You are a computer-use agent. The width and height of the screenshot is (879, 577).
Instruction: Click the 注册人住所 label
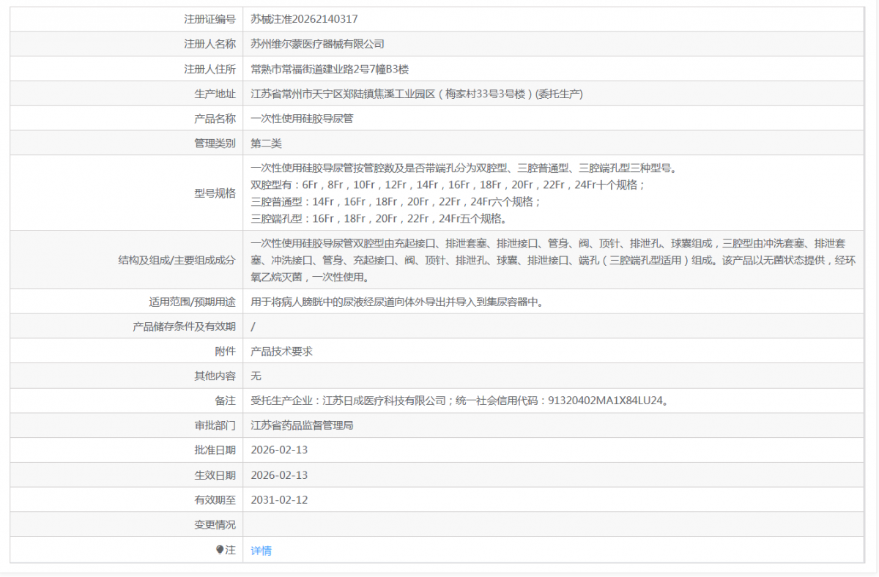point(209,69)
